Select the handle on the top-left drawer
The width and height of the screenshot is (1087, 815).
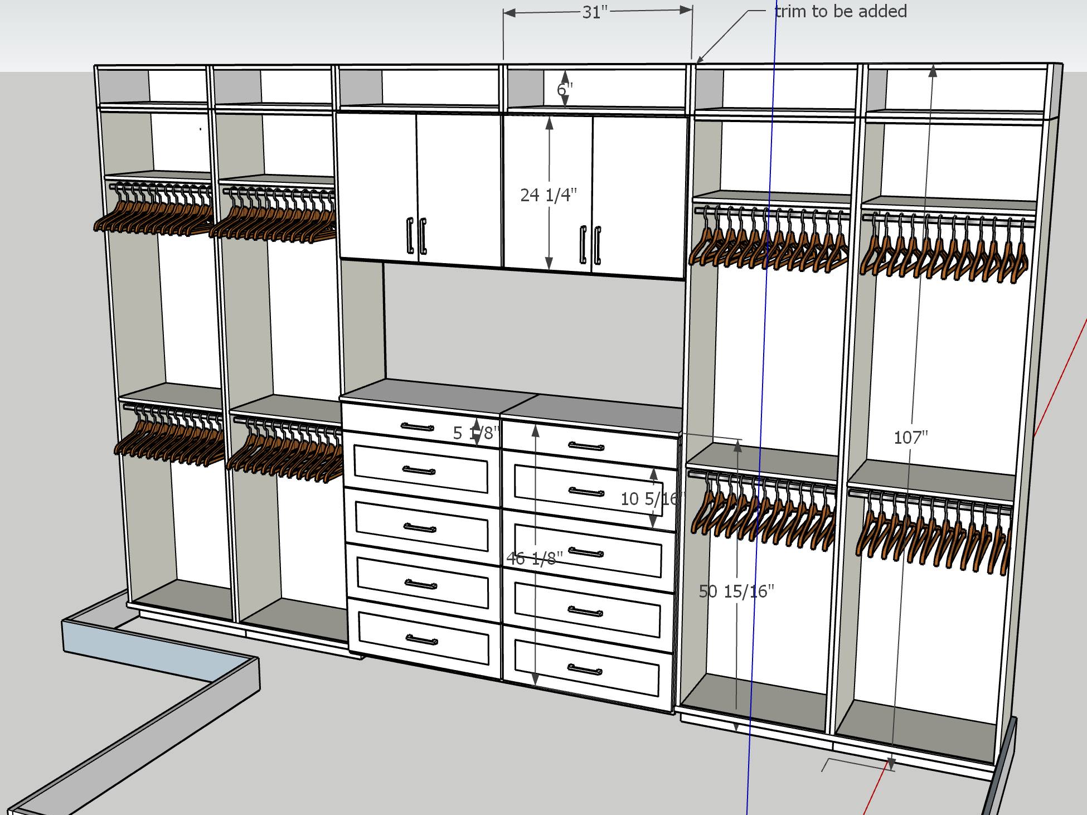click(418, 427)
